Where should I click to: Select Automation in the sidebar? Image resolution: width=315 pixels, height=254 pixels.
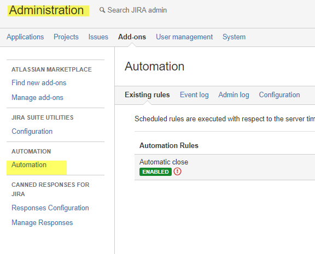click(x=29, y=165)
